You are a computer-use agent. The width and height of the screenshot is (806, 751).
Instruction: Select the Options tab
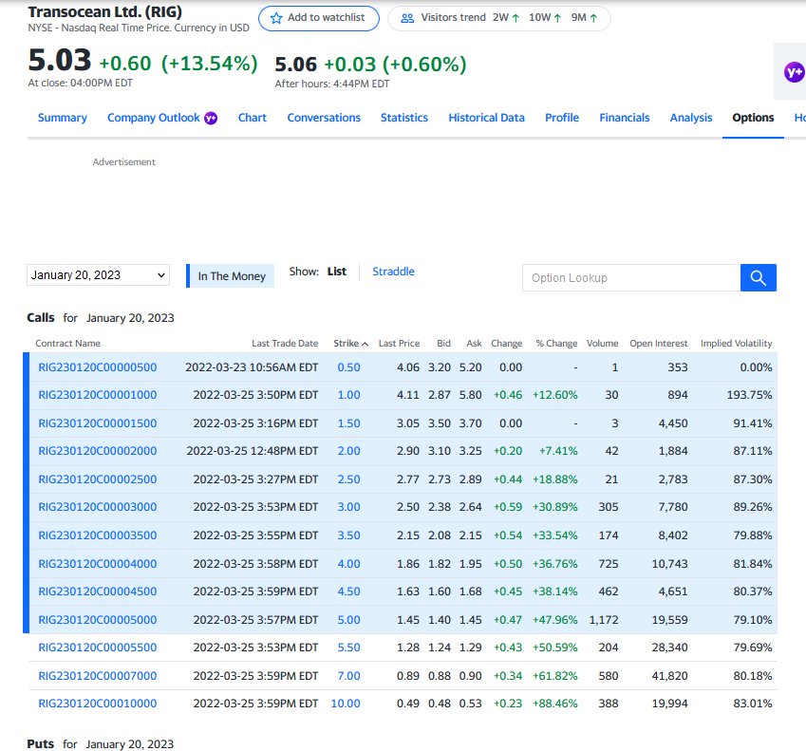tap(753, 118)
